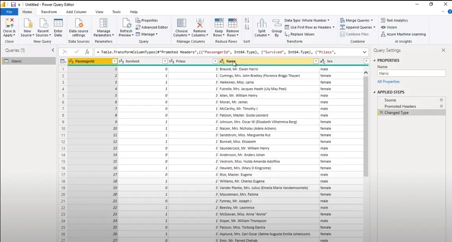Click the Remove Columns icon
The image size is (452, 242).
(x=199, y=23)
